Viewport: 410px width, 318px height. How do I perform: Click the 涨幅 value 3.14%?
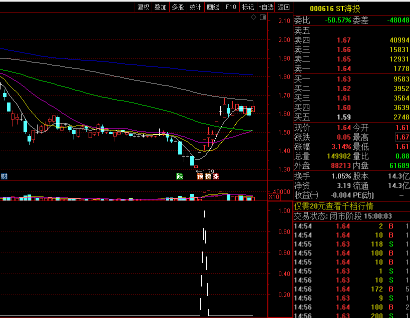pyautogui.click(x=341, y=146)
